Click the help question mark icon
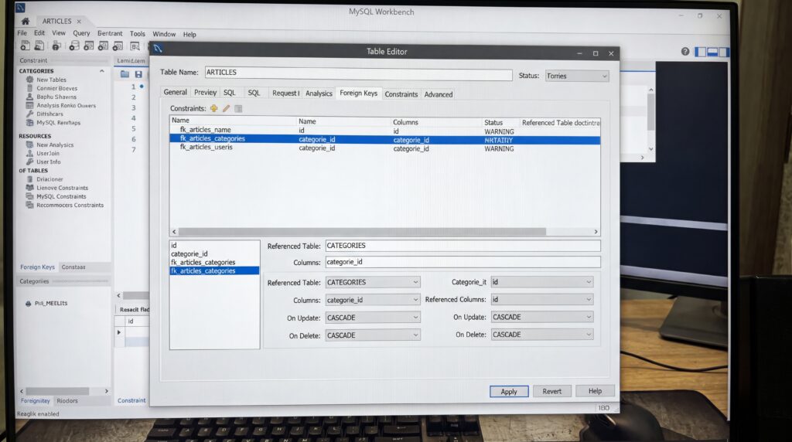 (x=685, y=52)
